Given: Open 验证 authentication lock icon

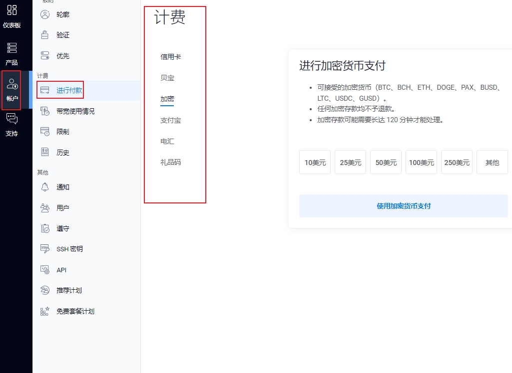Looking at the screenshot, I should pos(45,35).
